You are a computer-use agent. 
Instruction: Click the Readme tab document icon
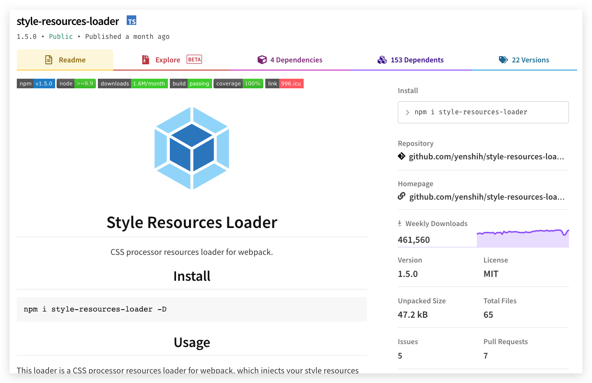pyautogui.click(x=48, y=60)
